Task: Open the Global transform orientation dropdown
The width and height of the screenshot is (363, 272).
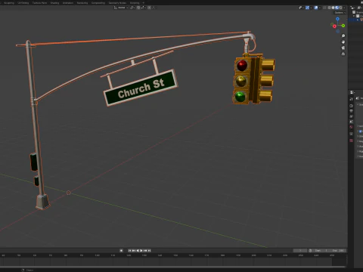Action: pos(121,8)
